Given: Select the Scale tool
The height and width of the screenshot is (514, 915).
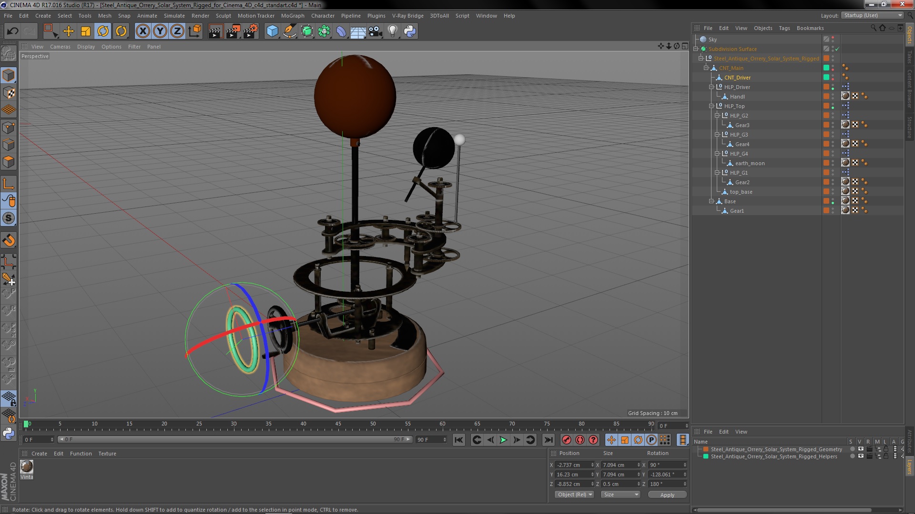Looking at the screenshot, I should click(x=86, y=31).
